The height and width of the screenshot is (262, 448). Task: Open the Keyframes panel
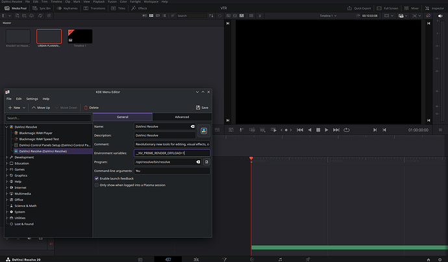(67, 8)
